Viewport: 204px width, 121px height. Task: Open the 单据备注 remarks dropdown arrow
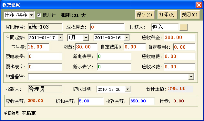191,77
